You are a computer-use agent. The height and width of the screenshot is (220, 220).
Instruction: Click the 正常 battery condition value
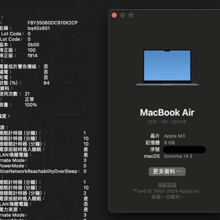(x=29, y=99)
